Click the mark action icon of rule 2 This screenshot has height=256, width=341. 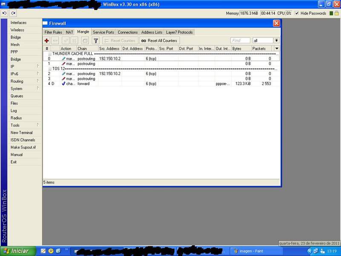pyautogui.click(x=63, y=73)
